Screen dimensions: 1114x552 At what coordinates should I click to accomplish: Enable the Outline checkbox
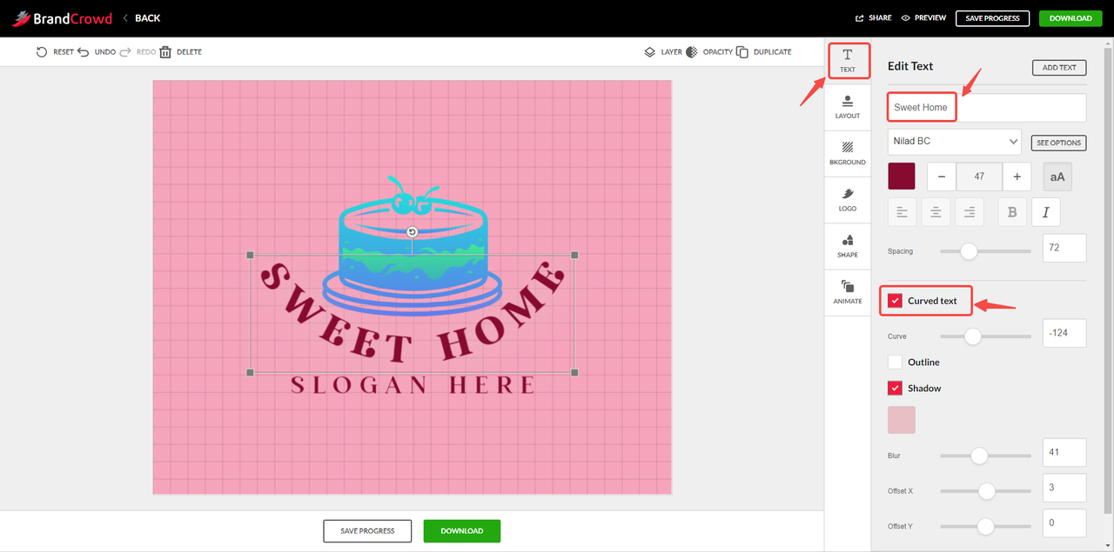click(x=895, y=362)
